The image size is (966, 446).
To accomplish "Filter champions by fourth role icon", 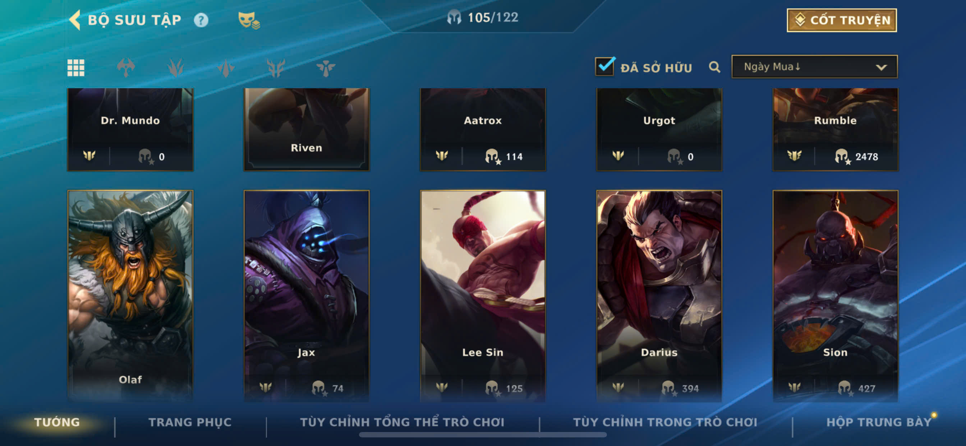I will (276, 68).
